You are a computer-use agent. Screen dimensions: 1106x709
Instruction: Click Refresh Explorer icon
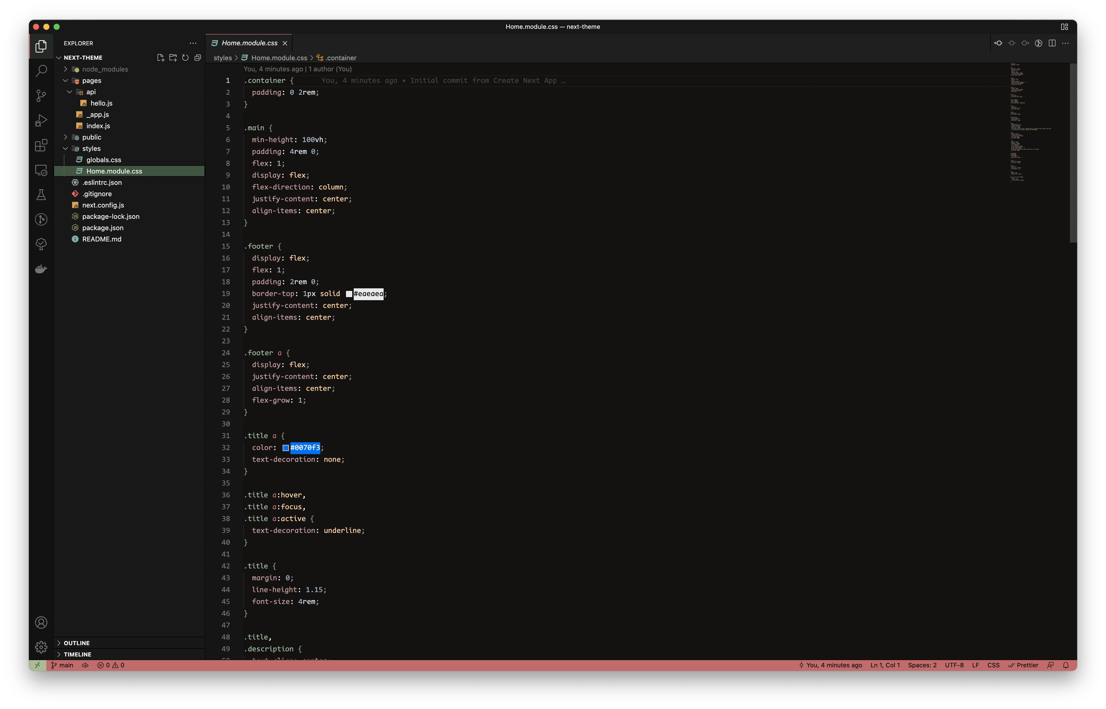click(x=185, y=58)
